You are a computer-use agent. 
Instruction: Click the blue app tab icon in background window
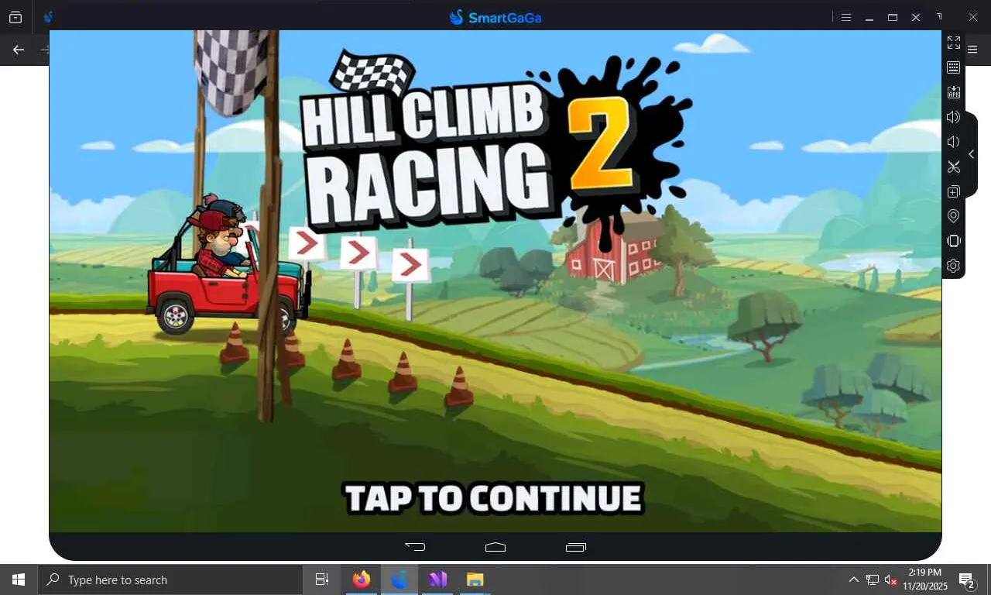[49, 17]
